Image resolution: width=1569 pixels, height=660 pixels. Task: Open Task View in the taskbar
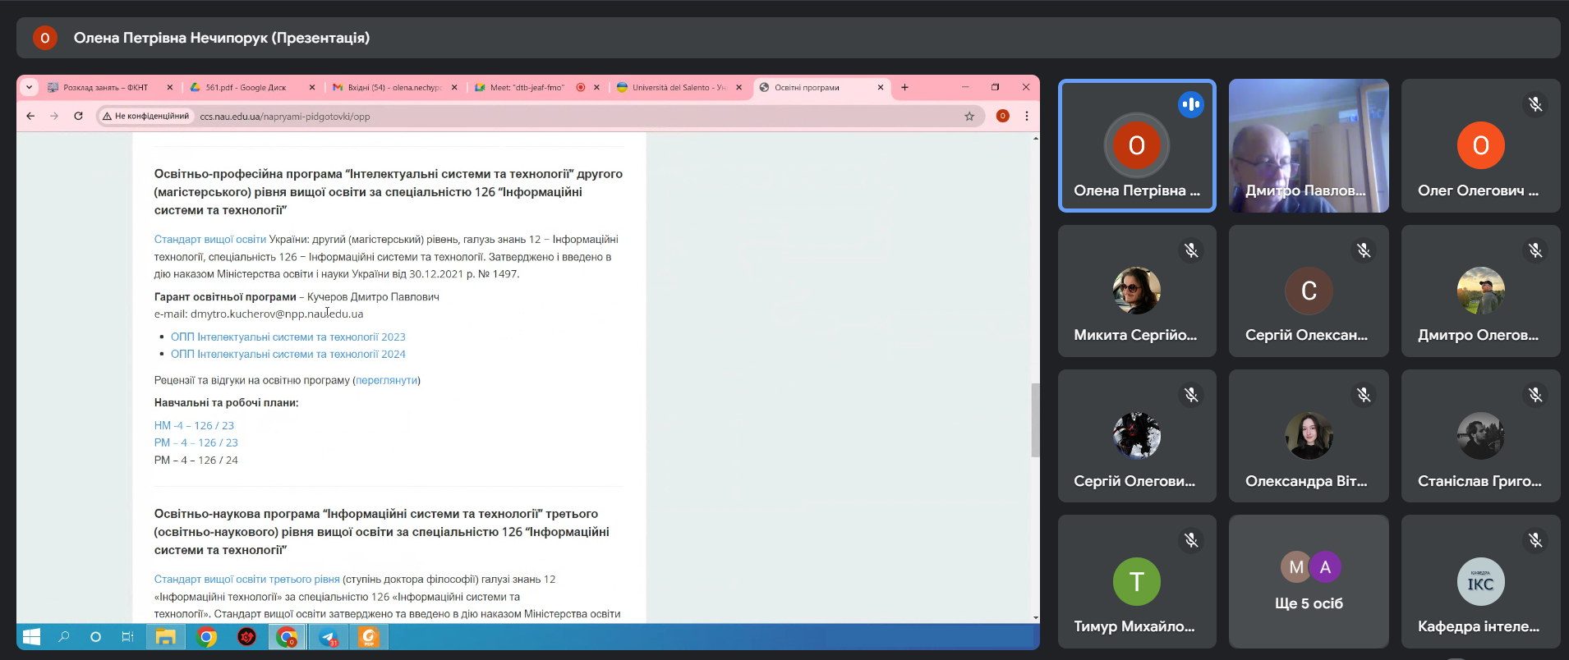click(x=127, y=637)
